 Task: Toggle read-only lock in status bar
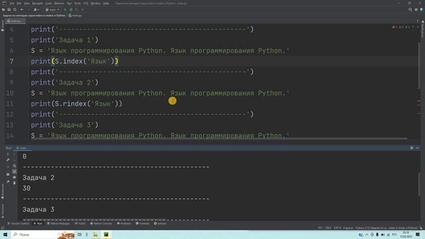[x=421, y=228]
